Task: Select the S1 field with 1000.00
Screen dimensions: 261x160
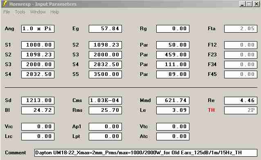Action: coord(38,45)
